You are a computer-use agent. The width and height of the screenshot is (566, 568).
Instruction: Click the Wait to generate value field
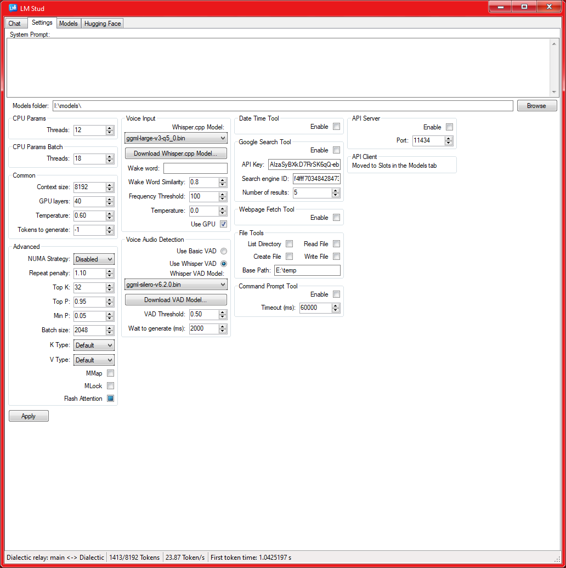[204, 328]
